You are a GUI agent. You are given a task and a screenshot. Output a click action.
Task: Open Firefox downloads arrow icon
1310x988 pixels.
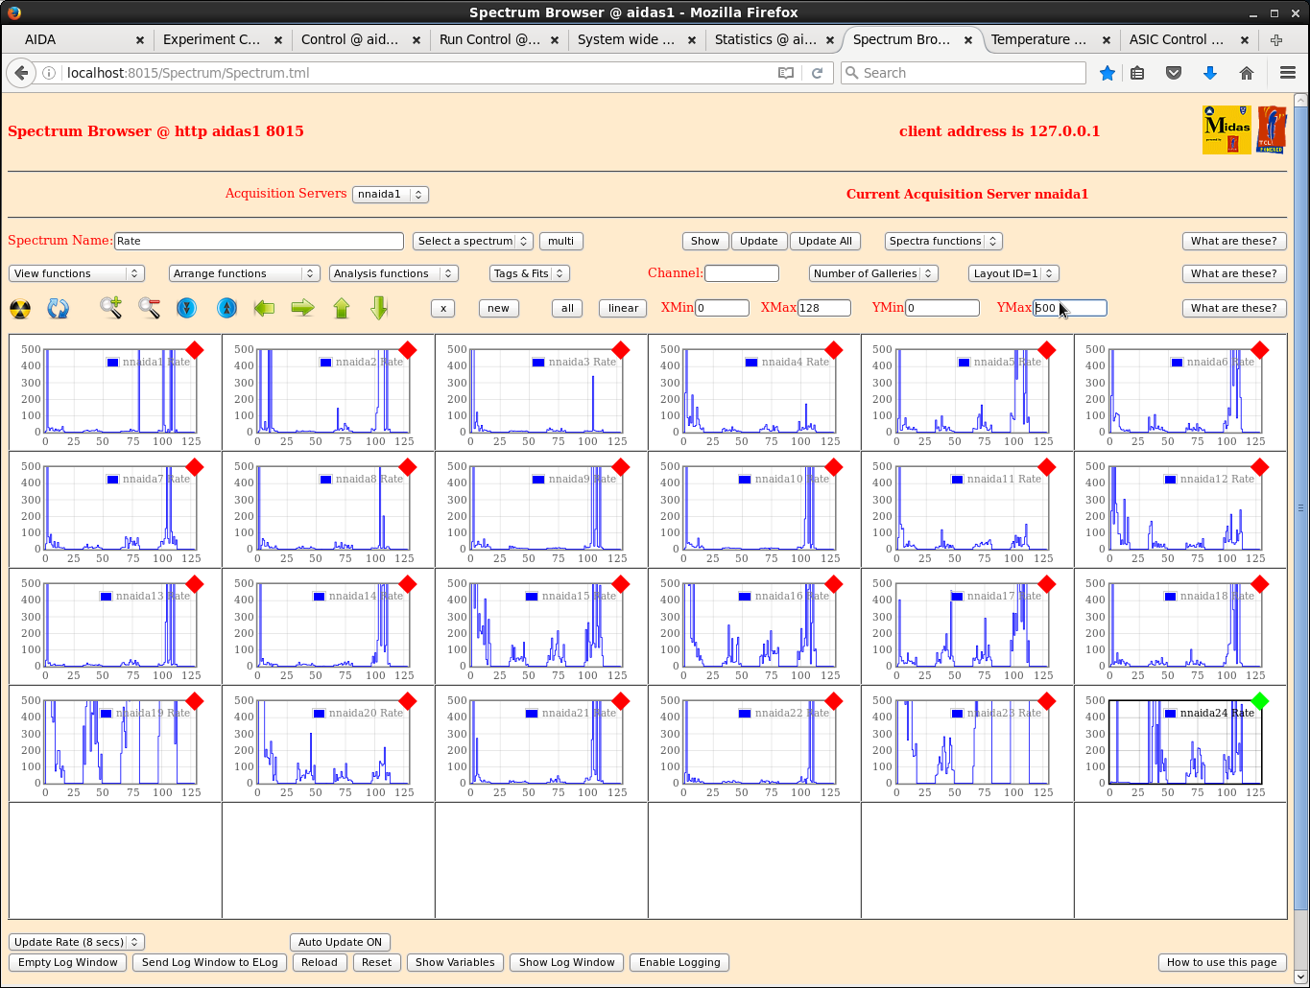pos(1210,73)
